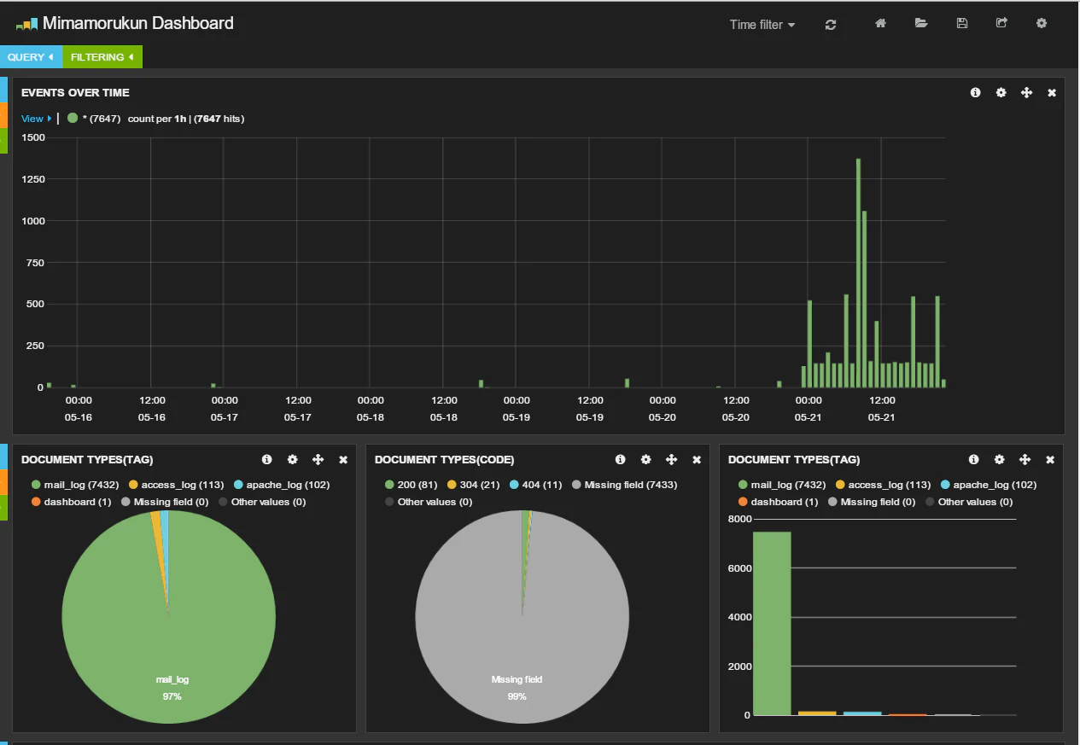The image size is (1080, 745).
Task: Show info for Document Types(Tag) bar chart panel
Action: (x=974, y=459)
